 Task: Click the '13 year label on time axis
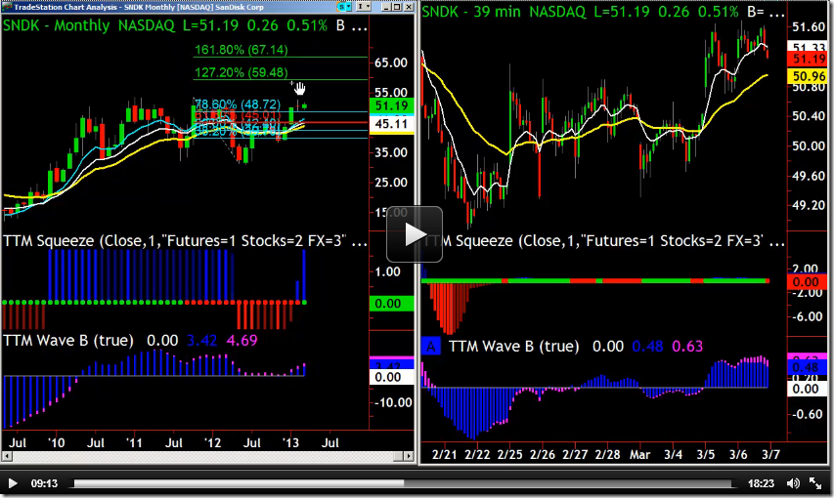290,442
